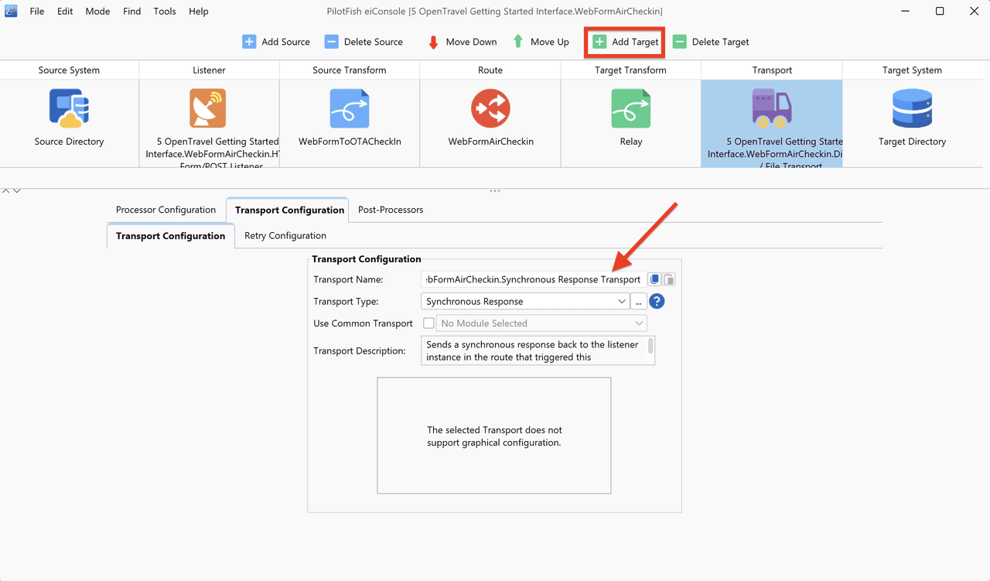The image size is (990, 581).
Task: Select the Relay target transform icon
Action: 631,108
